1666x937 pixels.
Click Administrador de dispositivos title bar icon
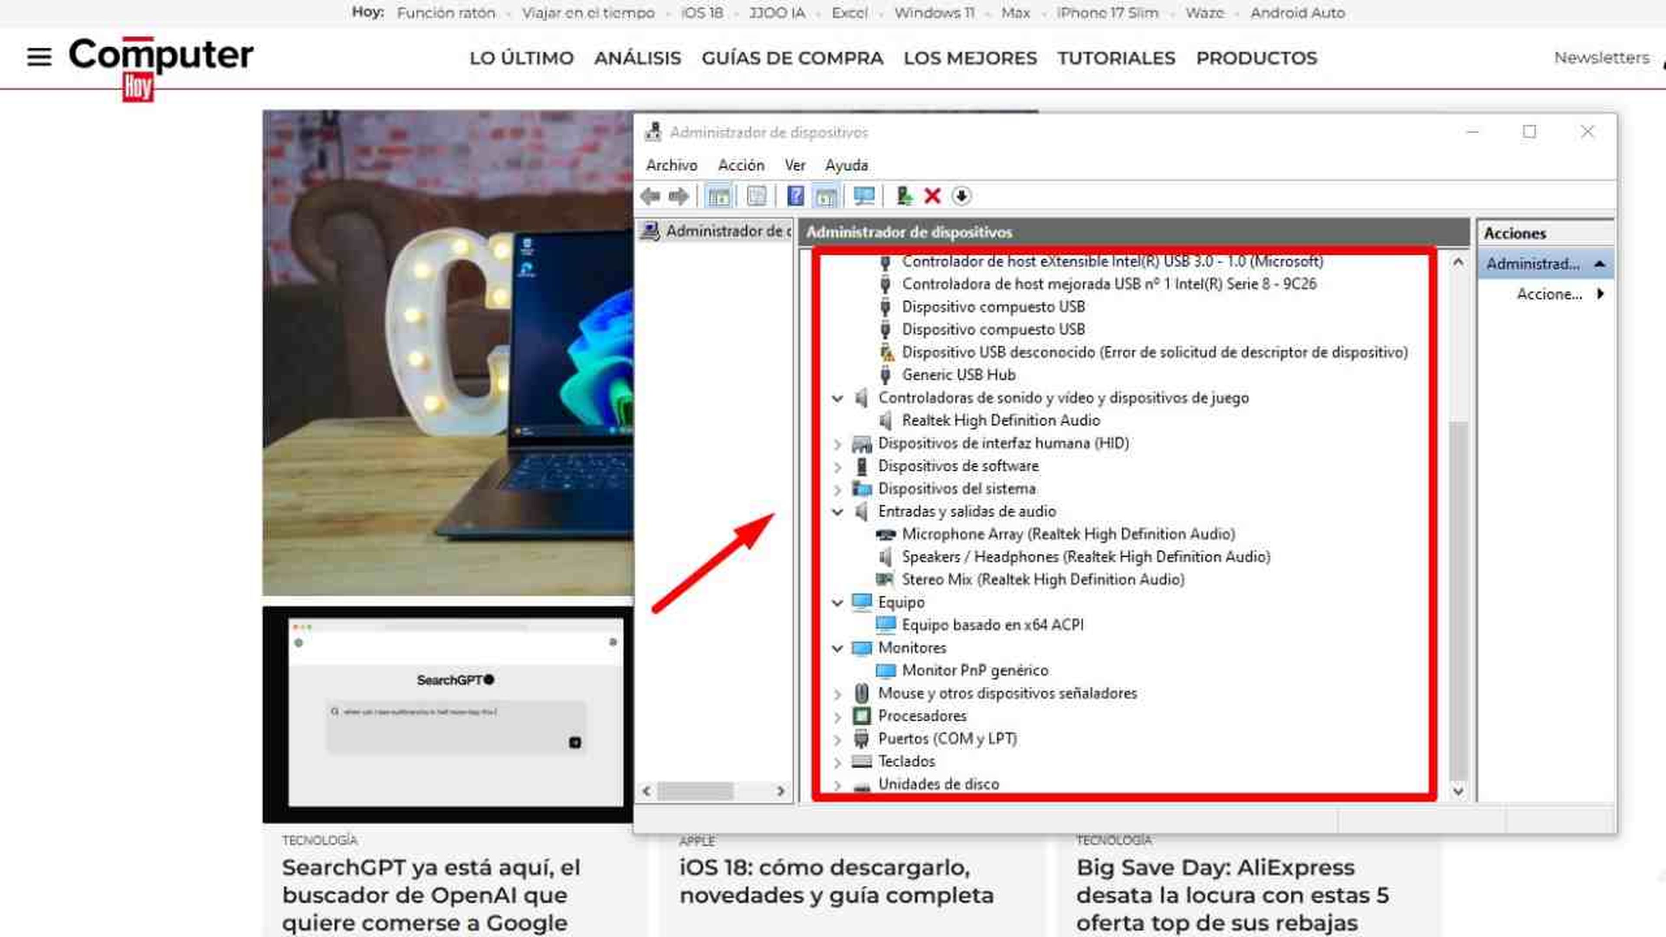[653, 132]
